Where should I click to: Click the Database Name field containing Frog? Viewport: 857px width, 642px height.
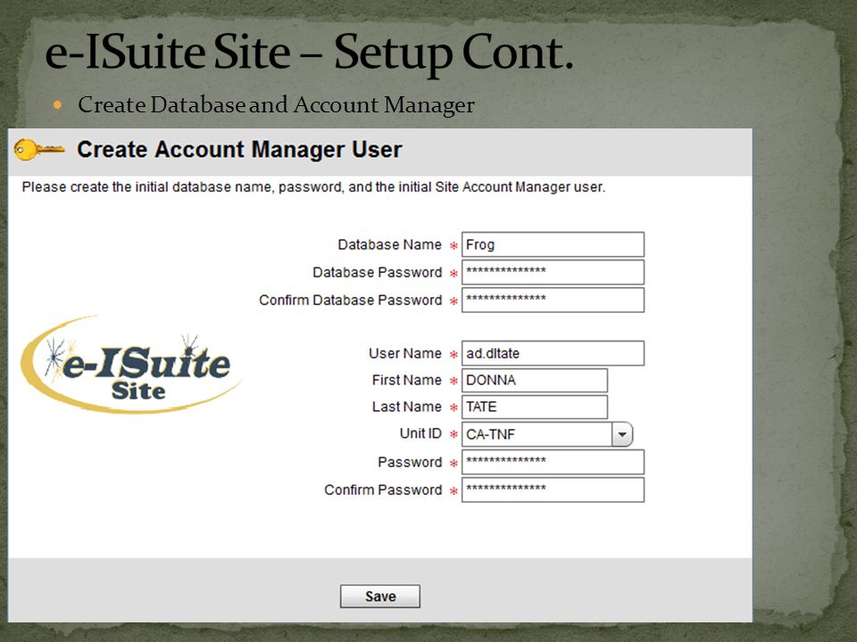[x=553, y=244]
